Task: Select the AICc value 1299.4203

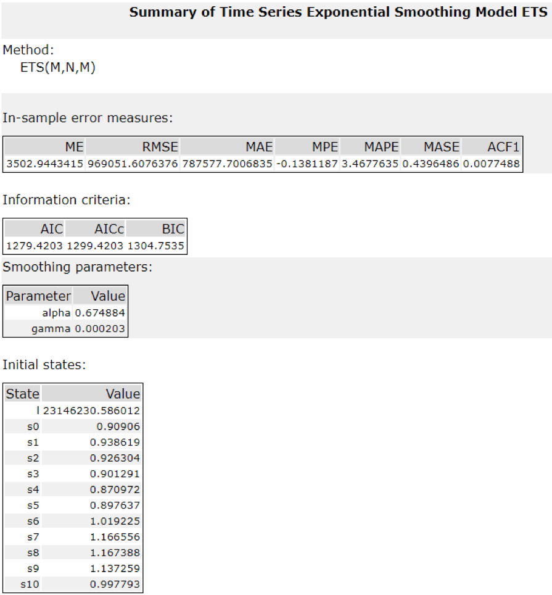Action: click(95, 246)
